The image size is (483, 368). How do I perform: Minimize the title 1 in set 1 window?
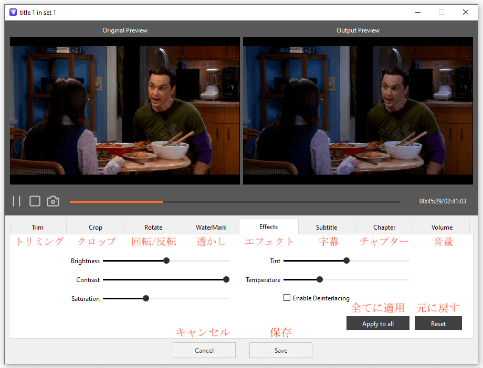(x=418, y=12)
